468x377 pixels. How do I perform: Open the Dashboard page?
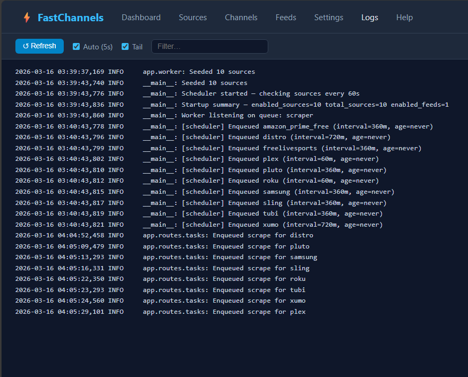coord(141,18)
